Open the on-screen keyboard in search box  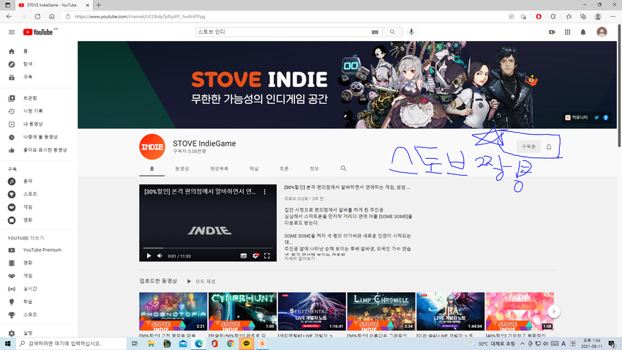(375, 32)
